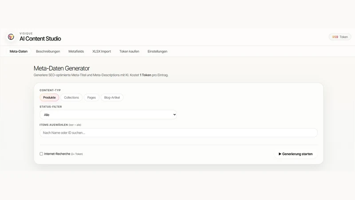Select the Produkte content type

click(49, 97)
